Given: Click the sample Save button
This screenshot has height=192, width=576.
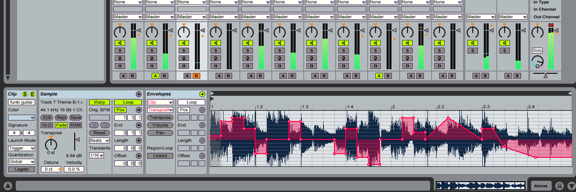Looking at the screenshot, I should coord(76,117).
